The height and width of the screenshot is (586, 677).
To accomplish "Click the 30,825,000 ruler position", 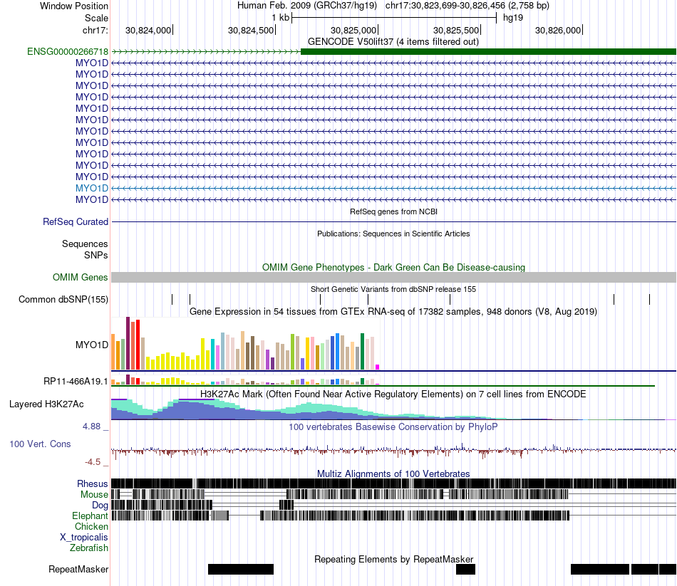I will click(353, 30).
